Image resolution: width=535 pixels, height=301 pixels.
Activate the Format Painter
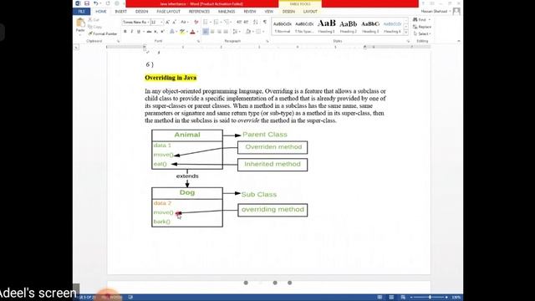(x=102, y=33)
